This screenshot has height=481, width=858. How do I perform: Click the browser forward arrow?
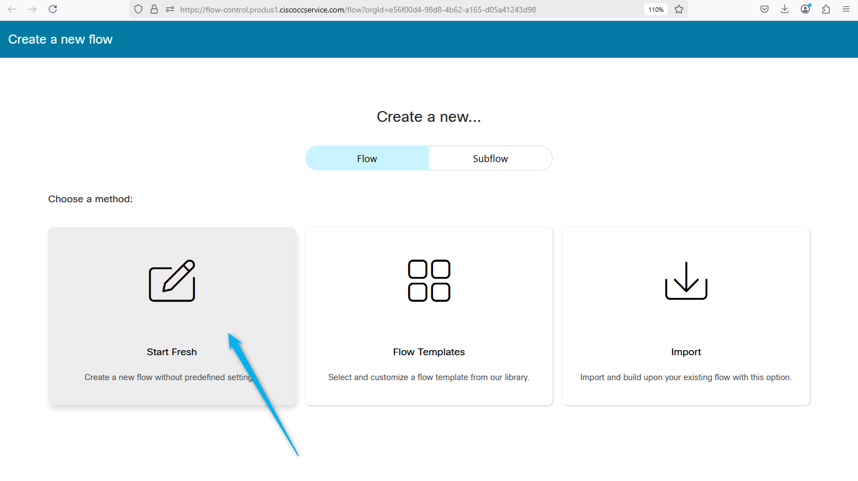pos(32,9)
